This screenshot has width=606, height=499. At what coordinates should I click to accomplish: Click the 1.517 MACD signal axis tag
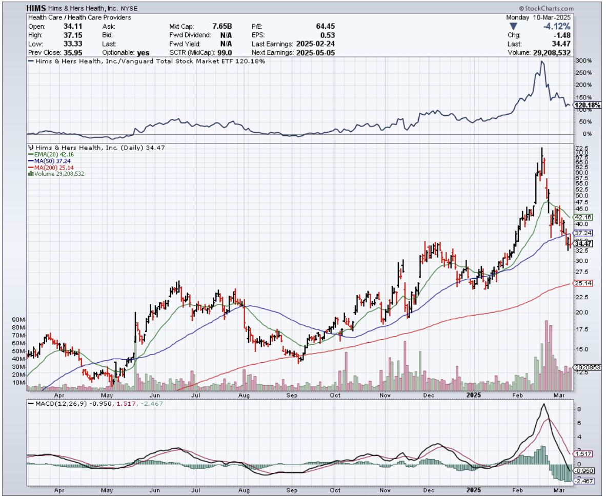[x=583, y=454]
